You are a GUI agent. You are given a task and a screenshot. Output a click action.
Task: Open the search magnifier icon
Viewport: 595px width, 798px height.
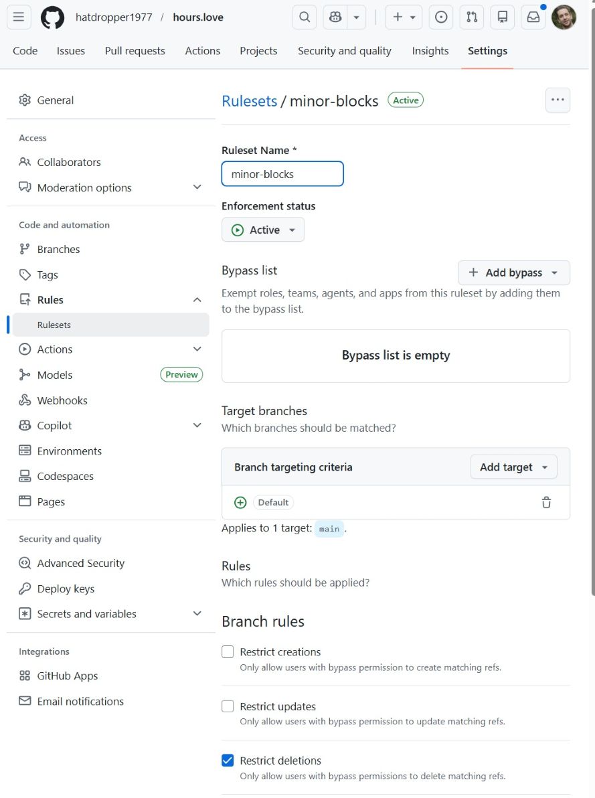pos(305,17)
